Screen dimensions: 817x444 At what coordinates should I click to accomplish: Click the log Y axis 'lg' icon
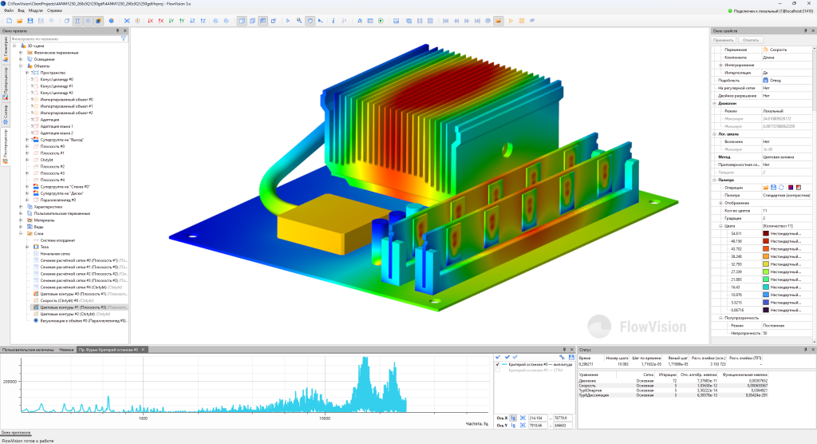point(513,425)
